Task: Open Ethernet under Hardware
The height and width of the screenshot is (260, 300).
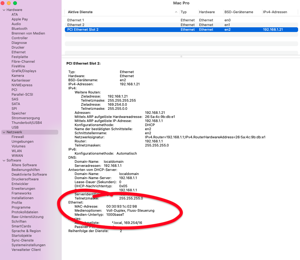Action: click(x=18, y=52)
